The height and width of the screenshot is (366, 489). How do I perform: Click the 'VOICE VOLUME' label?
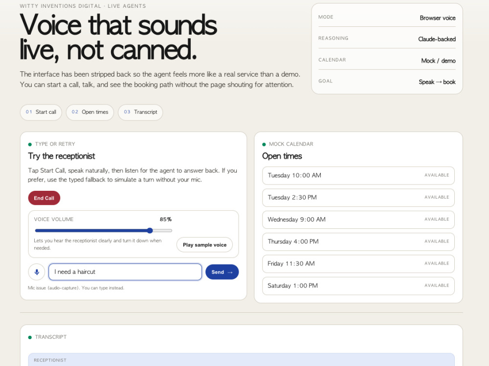(x=54, y=220)
